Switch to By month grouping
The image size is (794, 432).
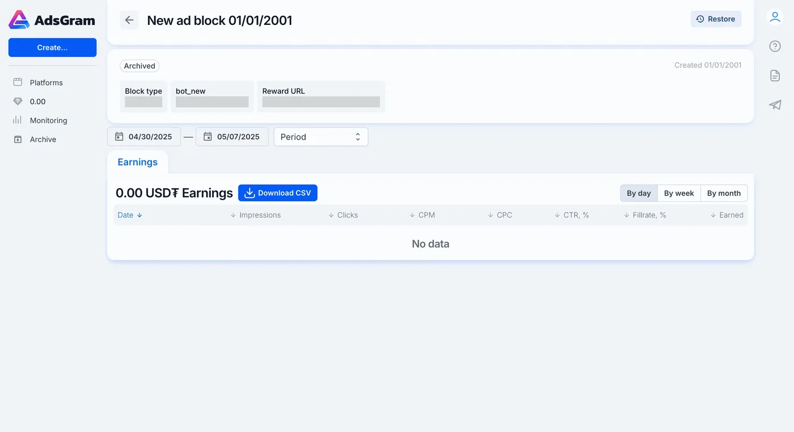point(724,193)
